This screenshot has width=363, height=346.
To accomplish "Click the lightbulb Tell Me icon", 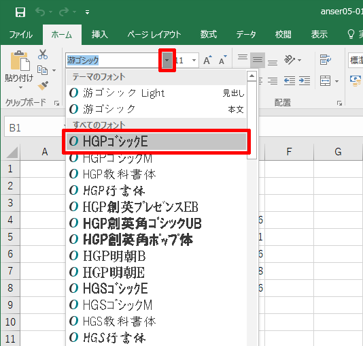I will click(x=351, y=34).
